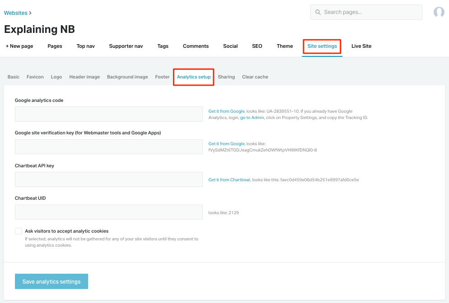Switch to the Sharing sub-tab

click(x=226, y=77)
